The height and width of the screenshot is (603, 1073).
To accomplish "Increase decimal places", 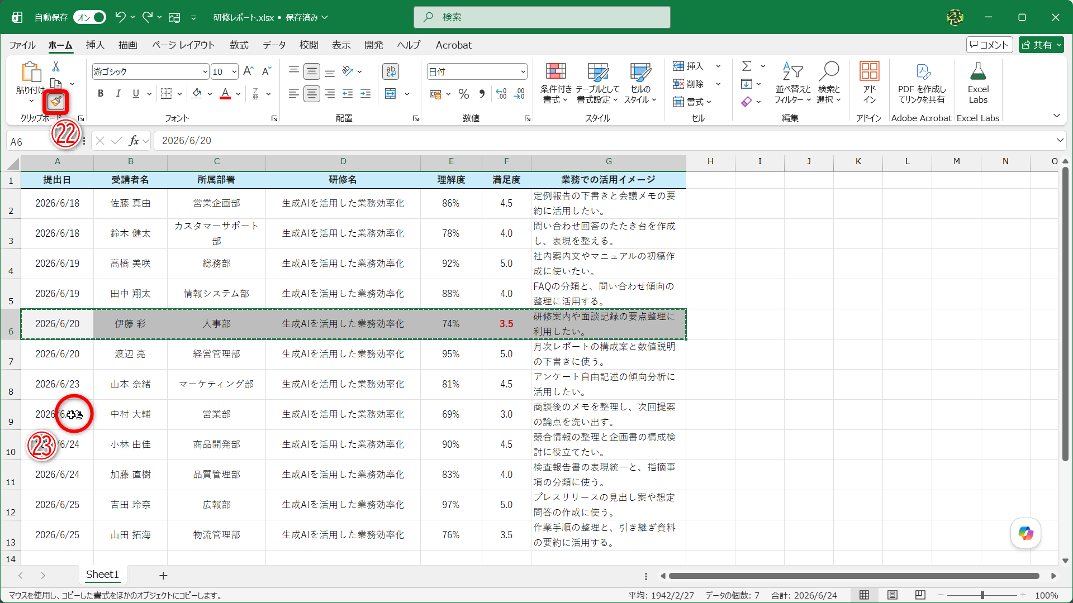I will pos(501,94).
